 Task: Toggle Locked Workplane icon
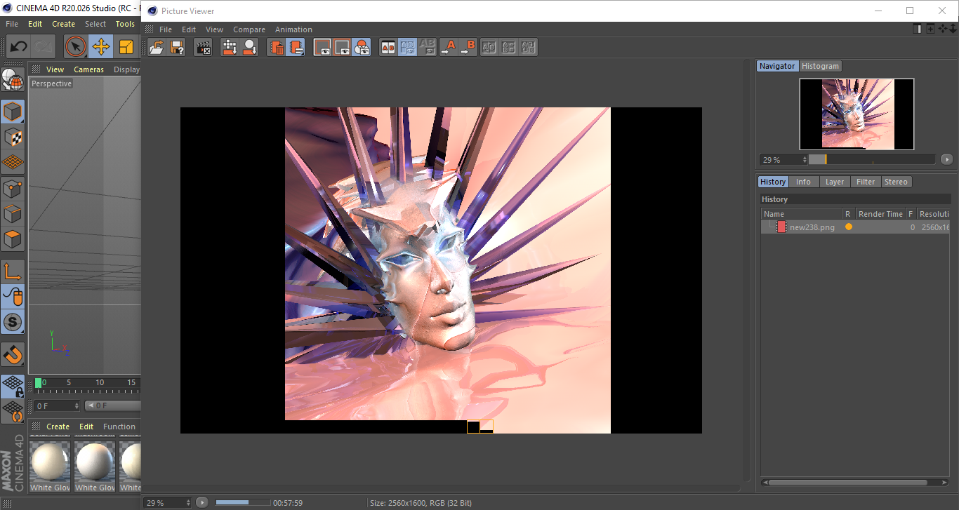point(13,387)
